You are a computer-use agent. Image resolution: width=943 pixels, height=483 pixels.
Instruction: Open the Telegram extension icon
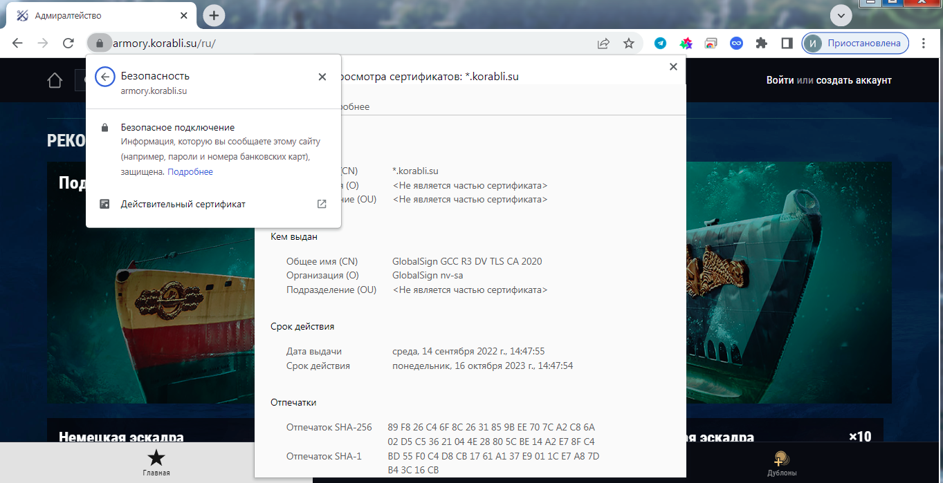point(660,43)
